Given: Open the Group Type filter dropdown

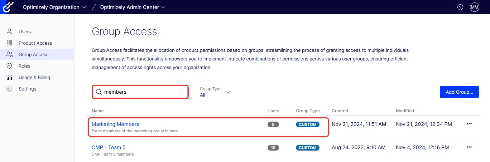Looking at the screenshot, I should [215, 92].
